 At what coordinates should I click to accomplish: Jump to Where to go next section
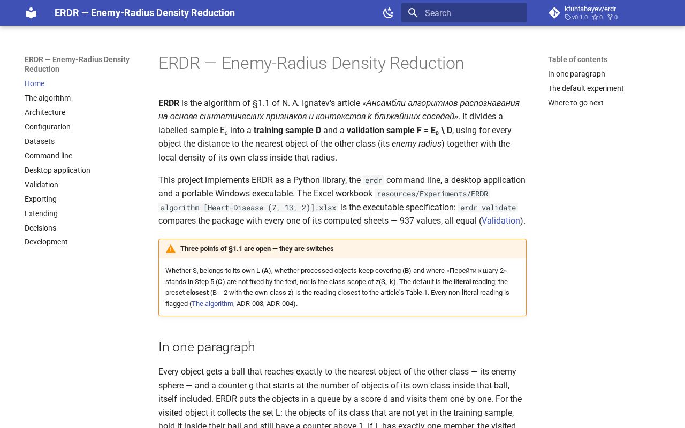576,103
